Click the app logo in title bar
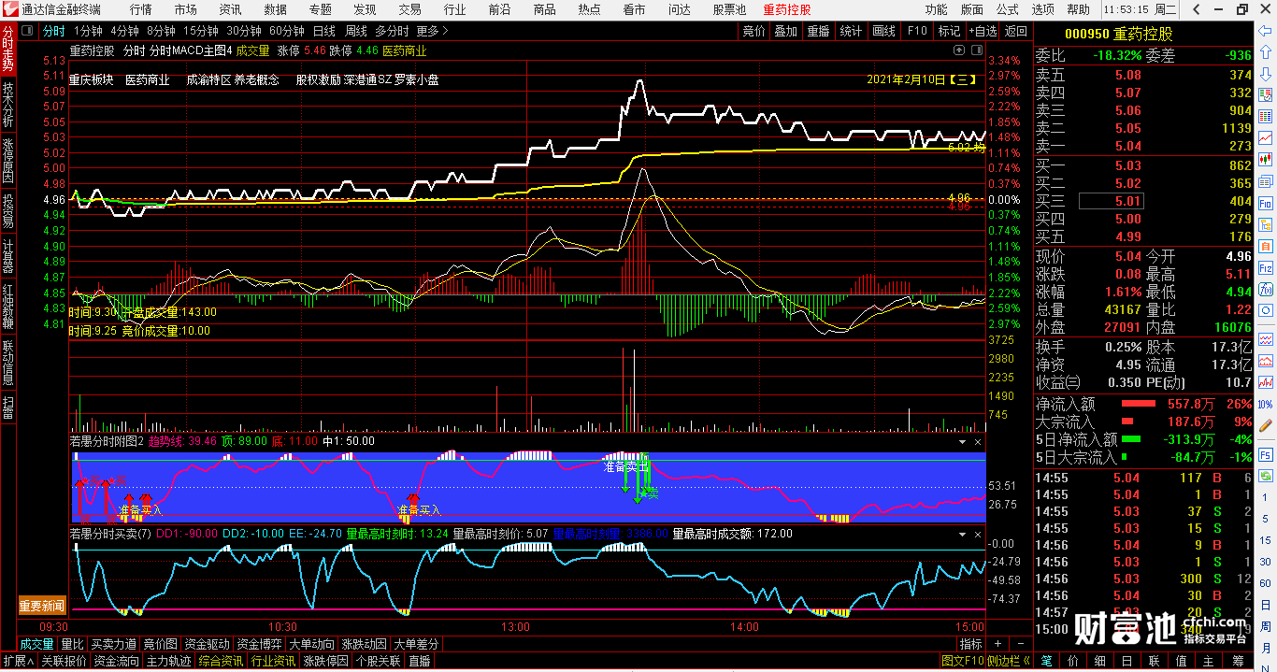The width and height of the screenshot is (1277, 672). tap(9, 9)
